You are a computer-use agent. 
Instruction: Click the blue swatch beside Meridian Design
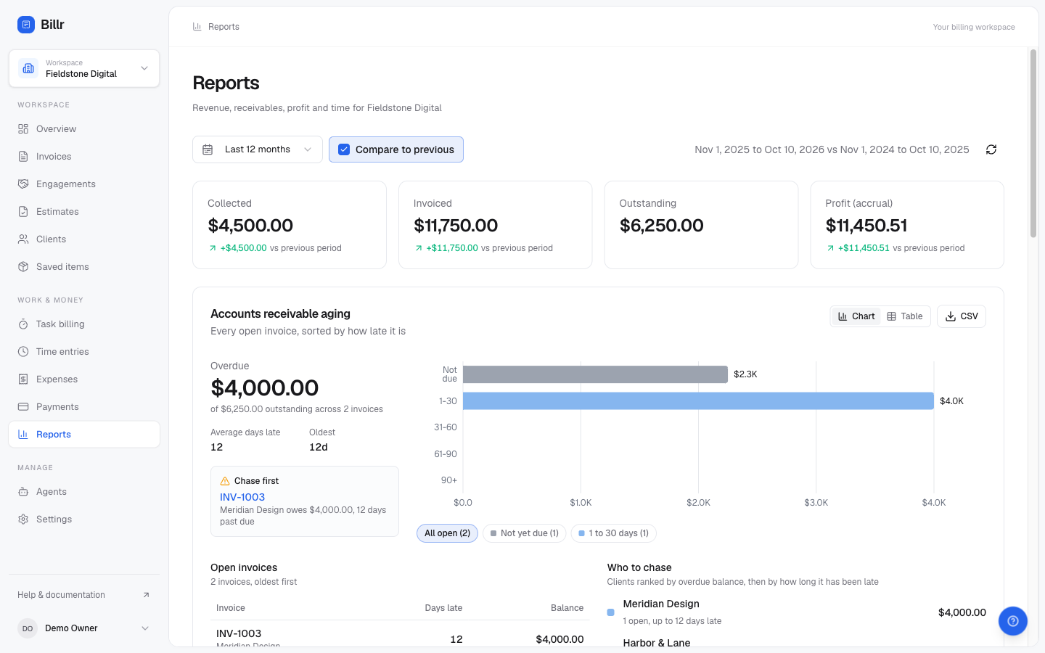pyautogui.click(x=611, y=612)
